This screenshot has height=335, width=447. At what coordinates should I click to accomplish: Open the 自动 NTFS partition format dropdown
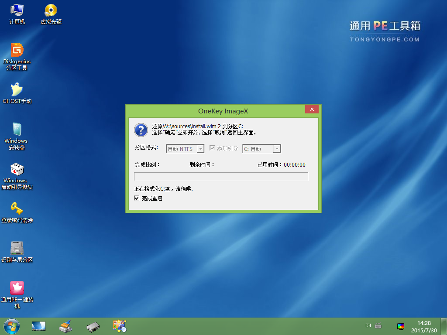[x=185, y=149]
